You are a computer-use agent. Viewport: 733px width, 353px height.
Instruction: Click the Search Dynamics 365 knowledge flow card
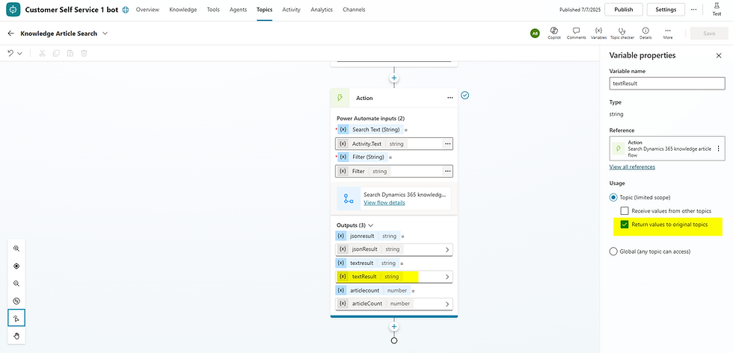(394, 199)
